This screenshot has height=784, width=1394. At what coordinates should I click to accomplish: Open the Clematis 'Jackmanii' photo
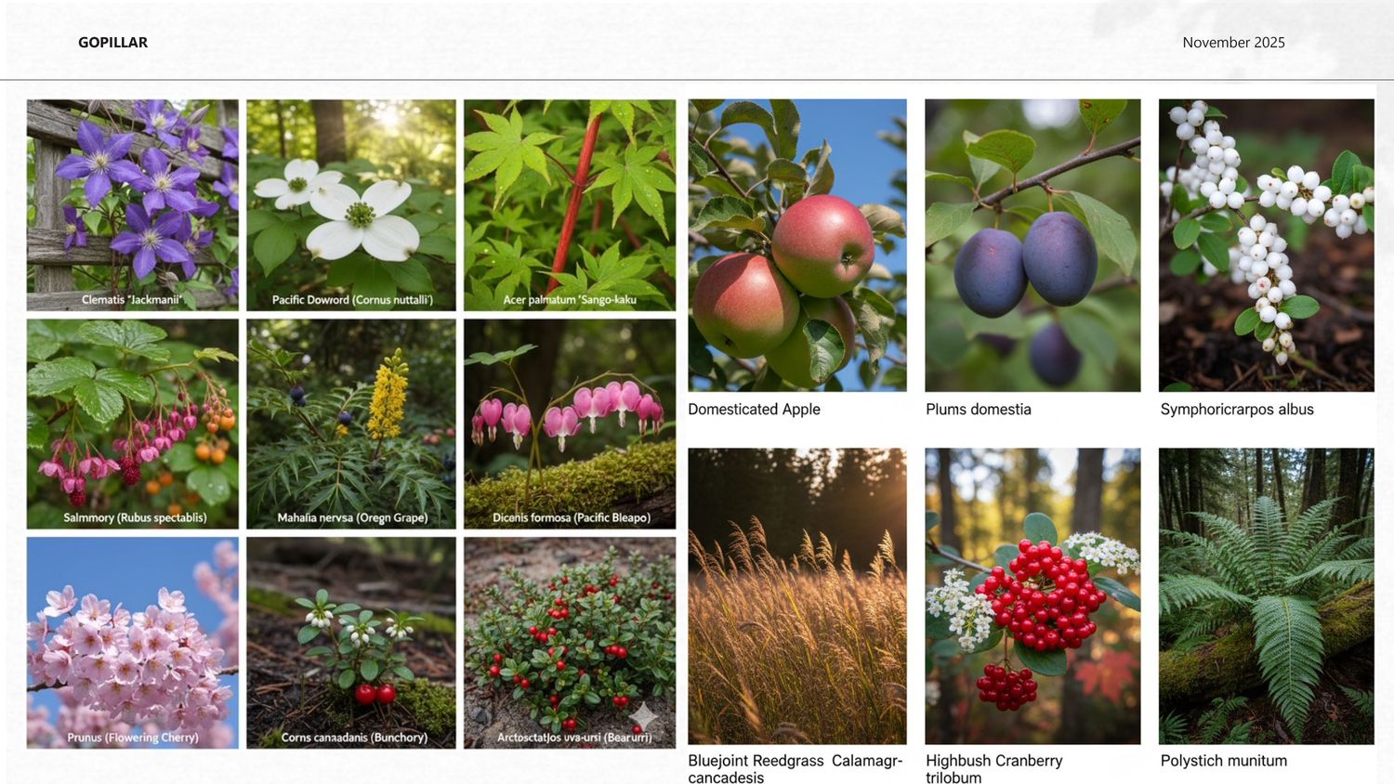tap(133, 205)
